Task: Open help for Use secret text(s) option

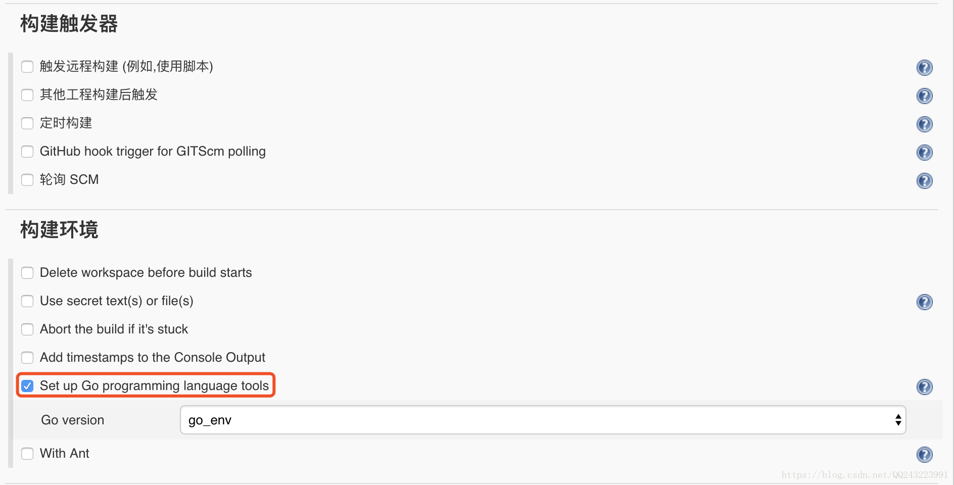Action: [x=924, y=302]
